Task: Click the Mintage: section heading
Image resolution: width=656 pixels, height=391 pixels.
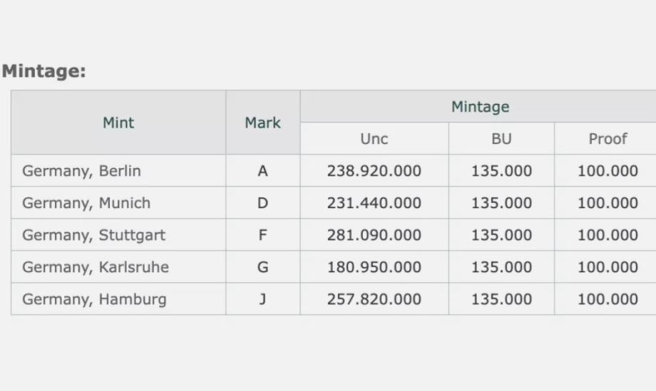Action: 44,71
